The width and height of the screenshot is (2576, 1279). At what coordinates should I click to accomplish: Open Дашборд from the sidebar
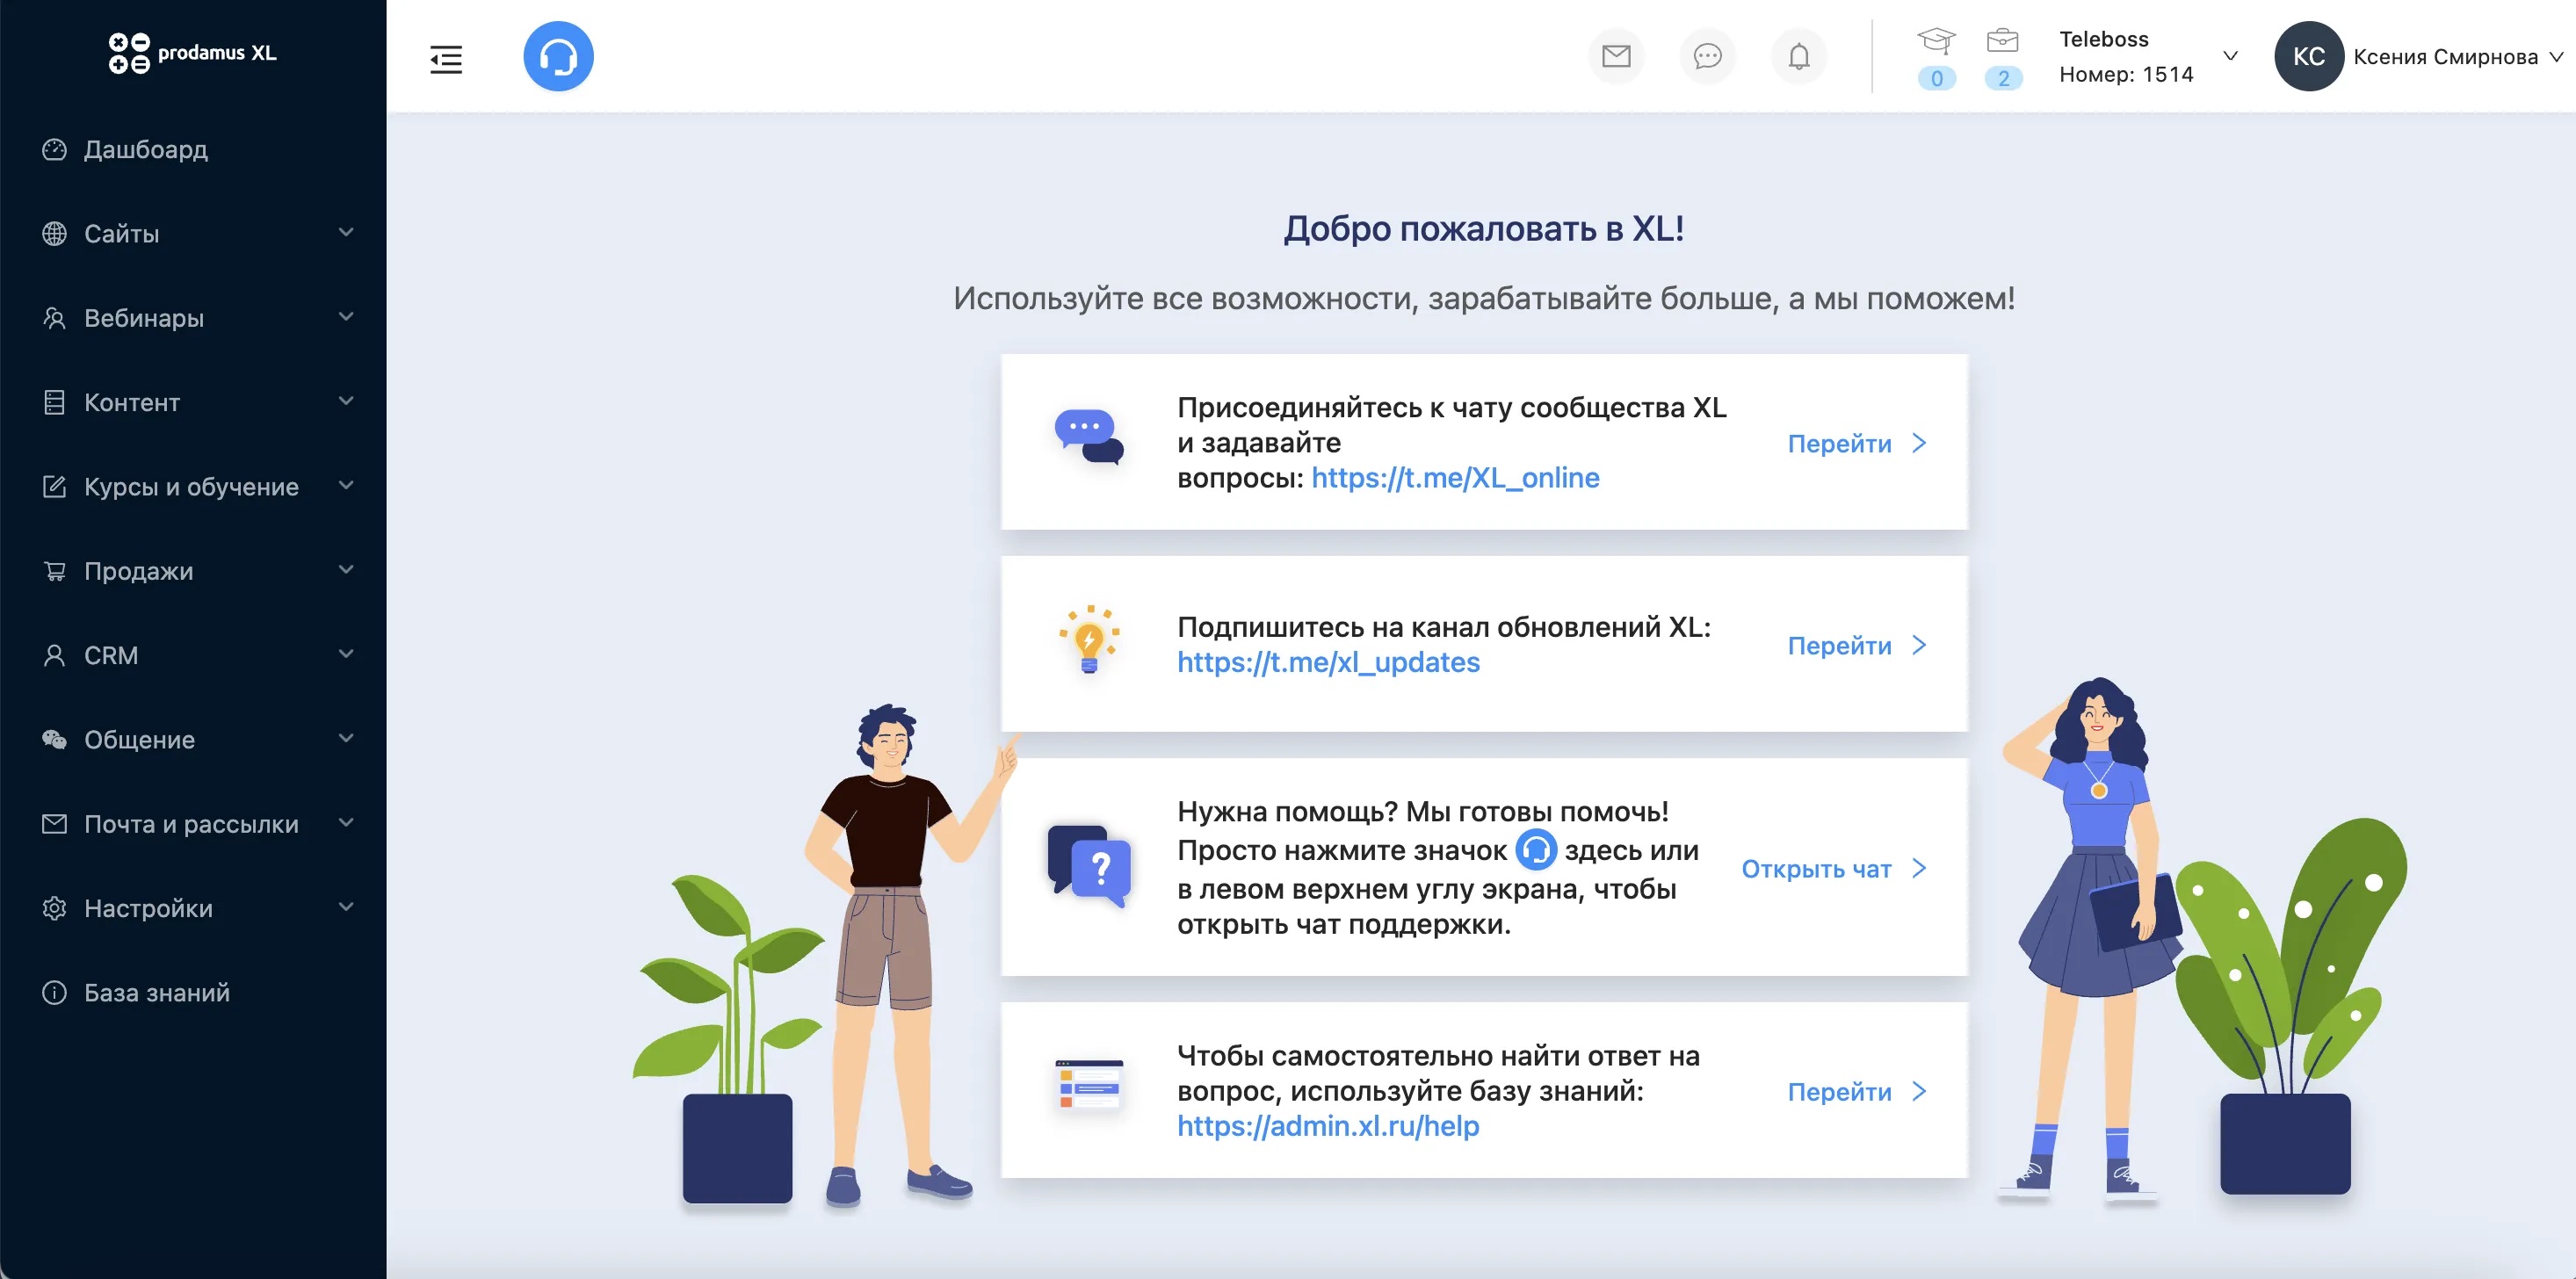(x=144, y=149)
